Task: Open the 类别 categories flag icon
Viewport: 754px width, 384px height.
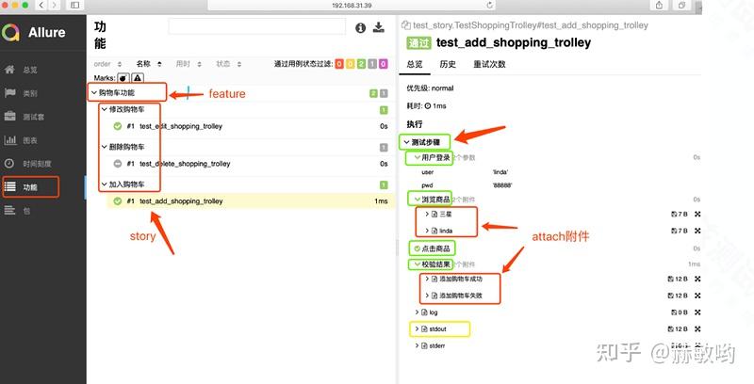Action: (x=9, y=93)
